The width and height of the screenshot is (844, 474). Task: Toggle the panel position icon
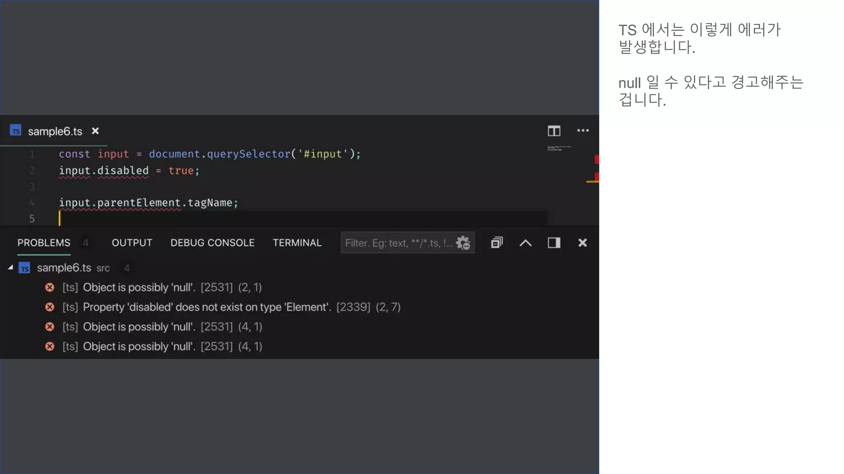pyautogui.click(x=554, y=243)
